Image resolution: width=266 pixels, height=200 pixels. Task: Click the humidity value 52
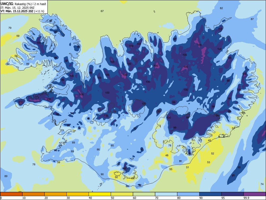pos(213,153)
